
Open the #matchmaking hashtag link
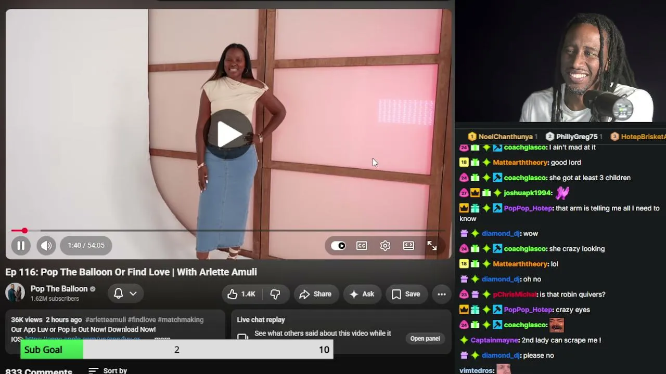[181, 319]
